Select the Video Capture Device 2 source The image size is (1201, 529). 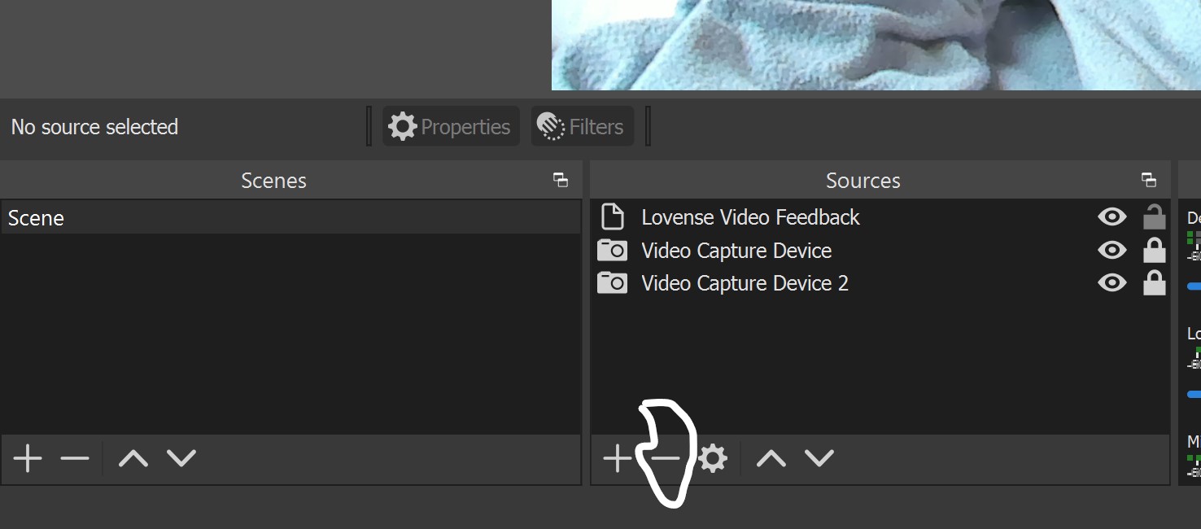click(x=744, y=283)
